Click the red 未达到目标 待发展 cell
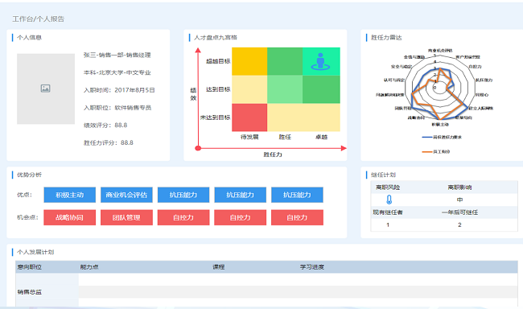Image resolution: width=523 pixels, height=309 pixels. click(x=249, y=117)
